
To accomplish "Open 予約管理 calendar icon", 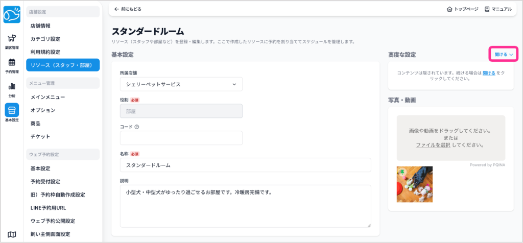I will pyautogui.click(x=11, y=65).
